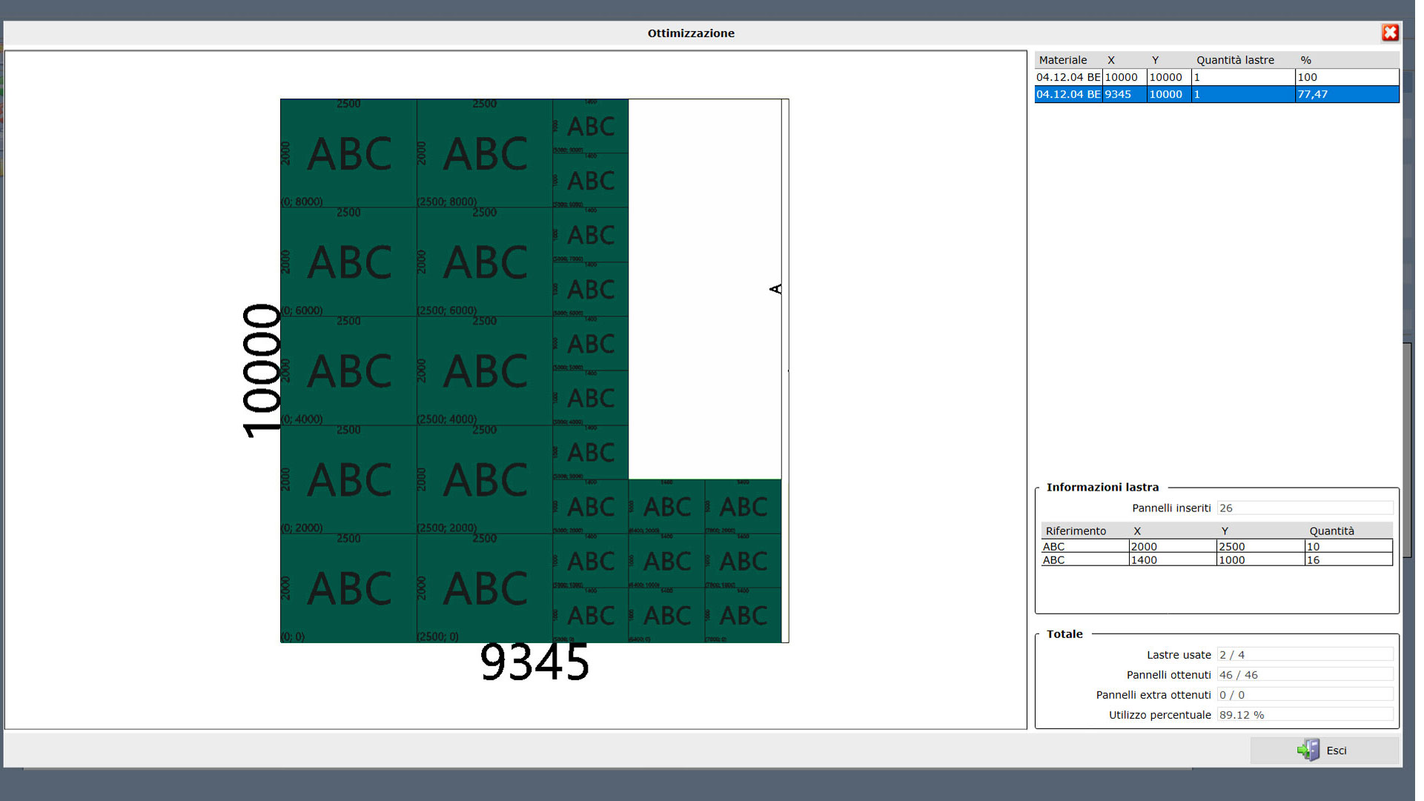Click the Materiale column header
Screen dimensions: 1424x801
click(1062, 60)
